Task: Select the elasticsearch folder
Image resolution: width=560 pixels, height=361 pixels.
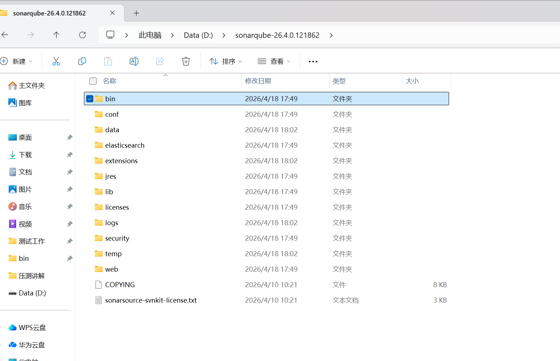Action: pyautogui.click(x=266, y=145)
